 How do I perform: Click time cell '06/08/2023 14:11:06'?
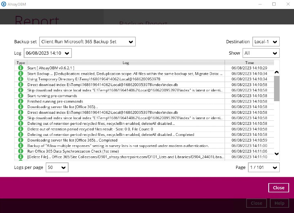pyautogui.click(x=249, y=151)
